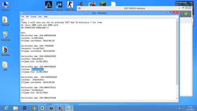This screenshot has width=197, height=111.
Task: Click Notepad horizontal scrollbar right arrow
Action: pos(175,101)
